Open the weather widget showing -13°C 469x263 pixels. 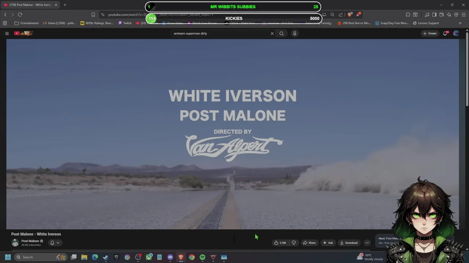(x=370, y=257)
